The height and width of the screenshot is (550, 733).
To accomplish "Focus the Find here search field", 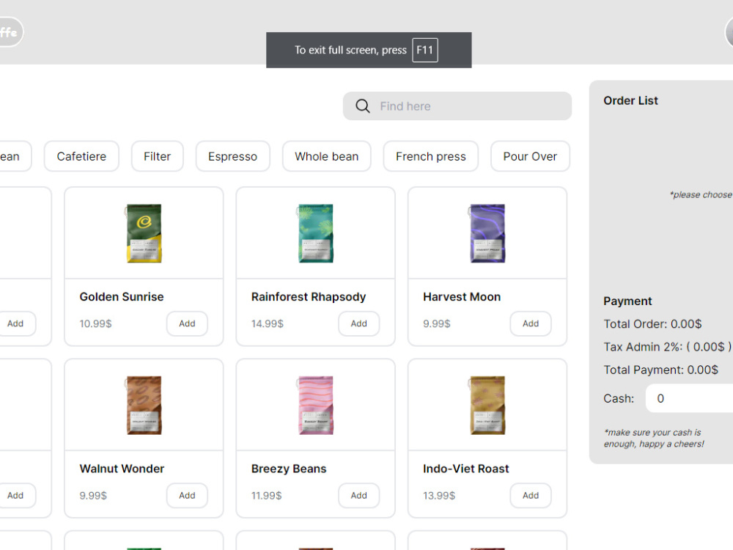I will [457, 106].
